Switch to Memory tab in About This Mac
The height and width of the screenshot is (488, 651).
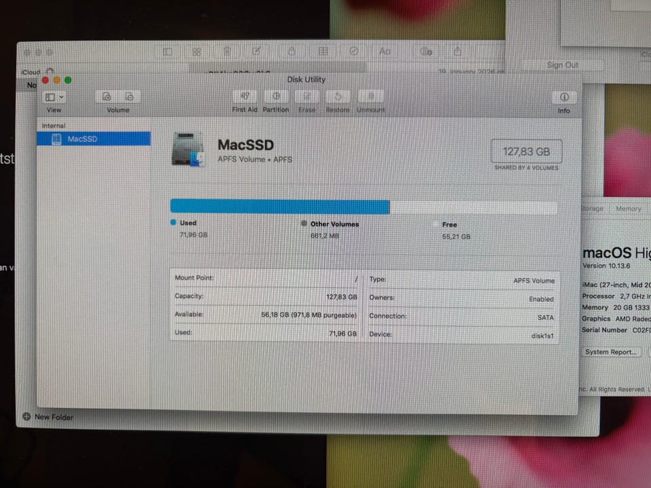(628, 208)
